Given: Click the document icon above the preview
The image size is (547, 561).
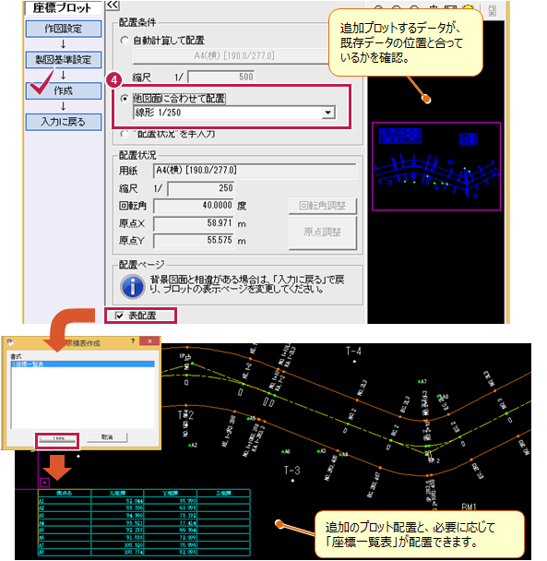Looking at the screenshot, I should coord(493,11).
